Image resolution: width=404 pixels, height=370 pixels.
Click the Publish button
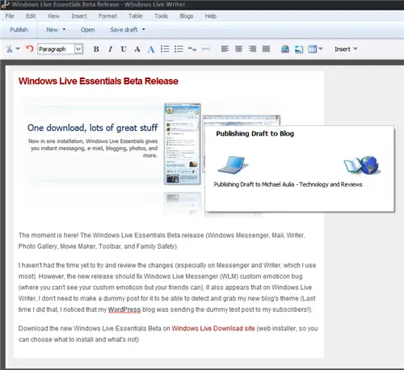(x=19, y=30)
